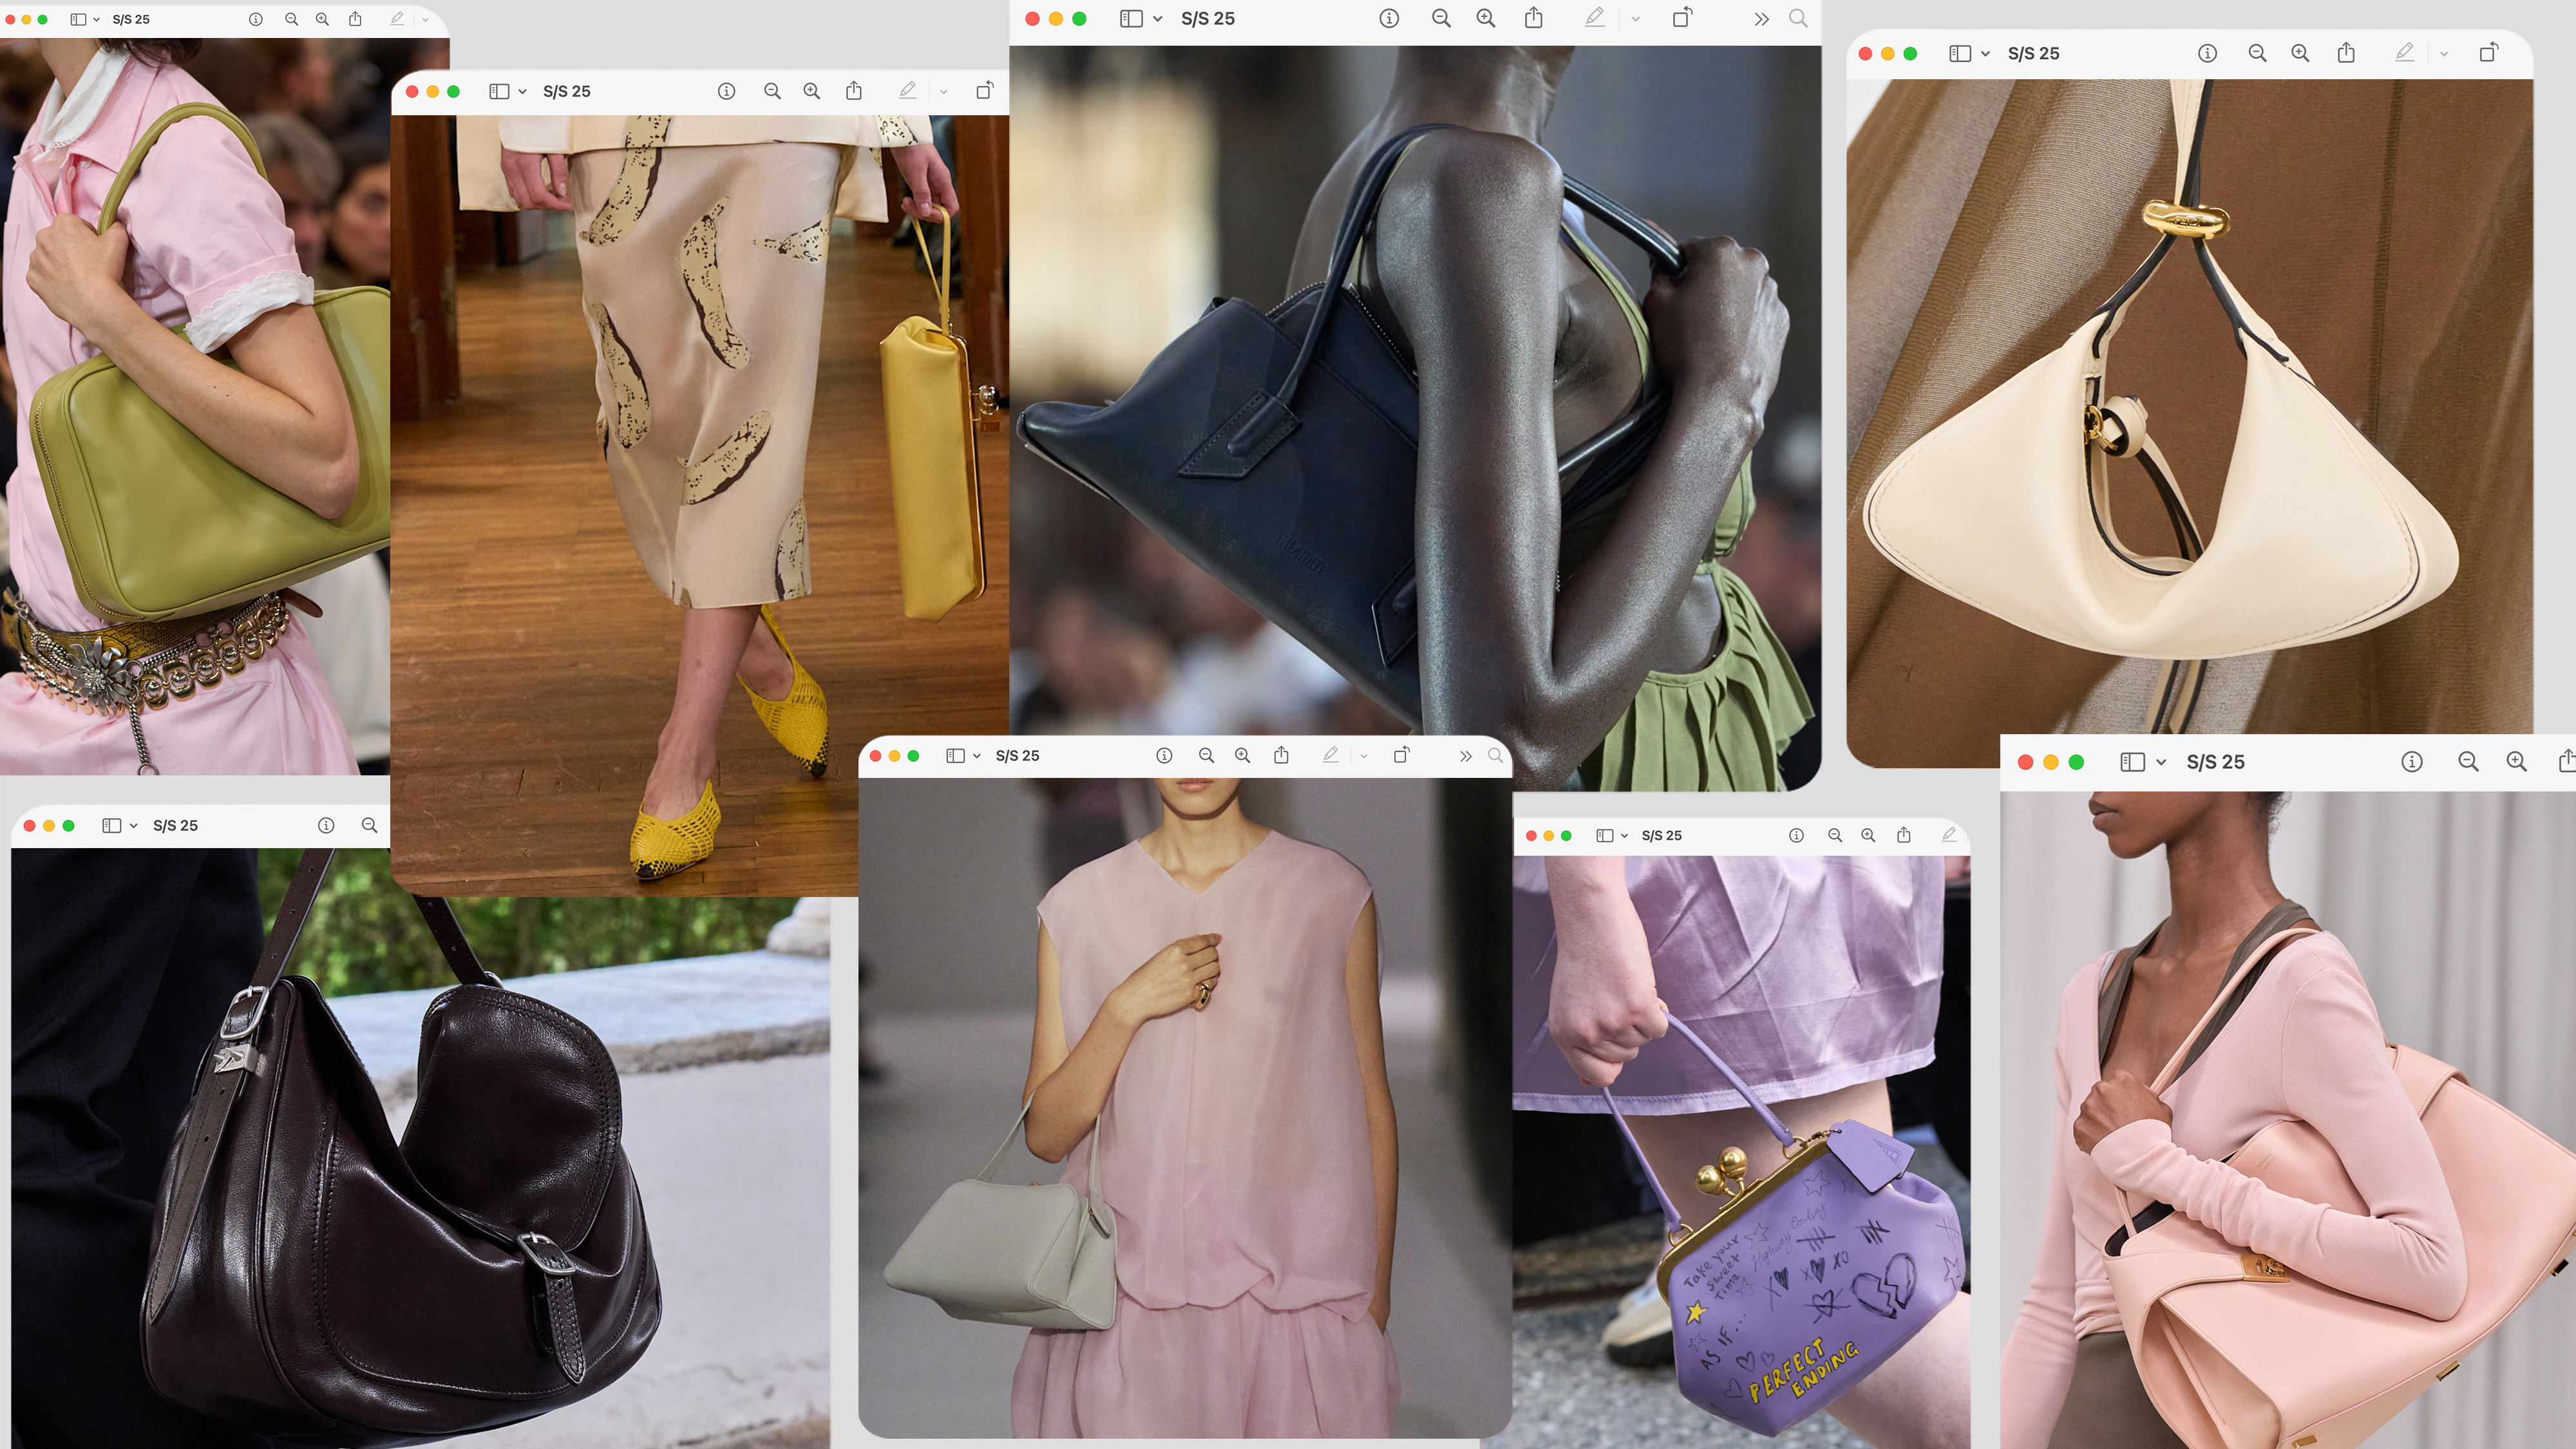Open overflow toolbar menu in grey bag window
This screenshot has width=2576, height=1449.
pos(1465,756)
